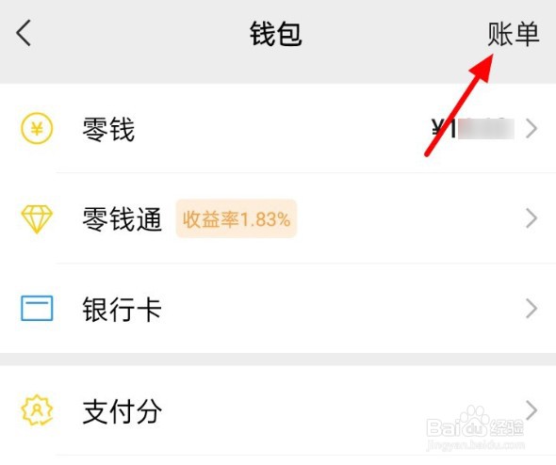Expand 零钱通 with its right chevron

tap(531, 218)
